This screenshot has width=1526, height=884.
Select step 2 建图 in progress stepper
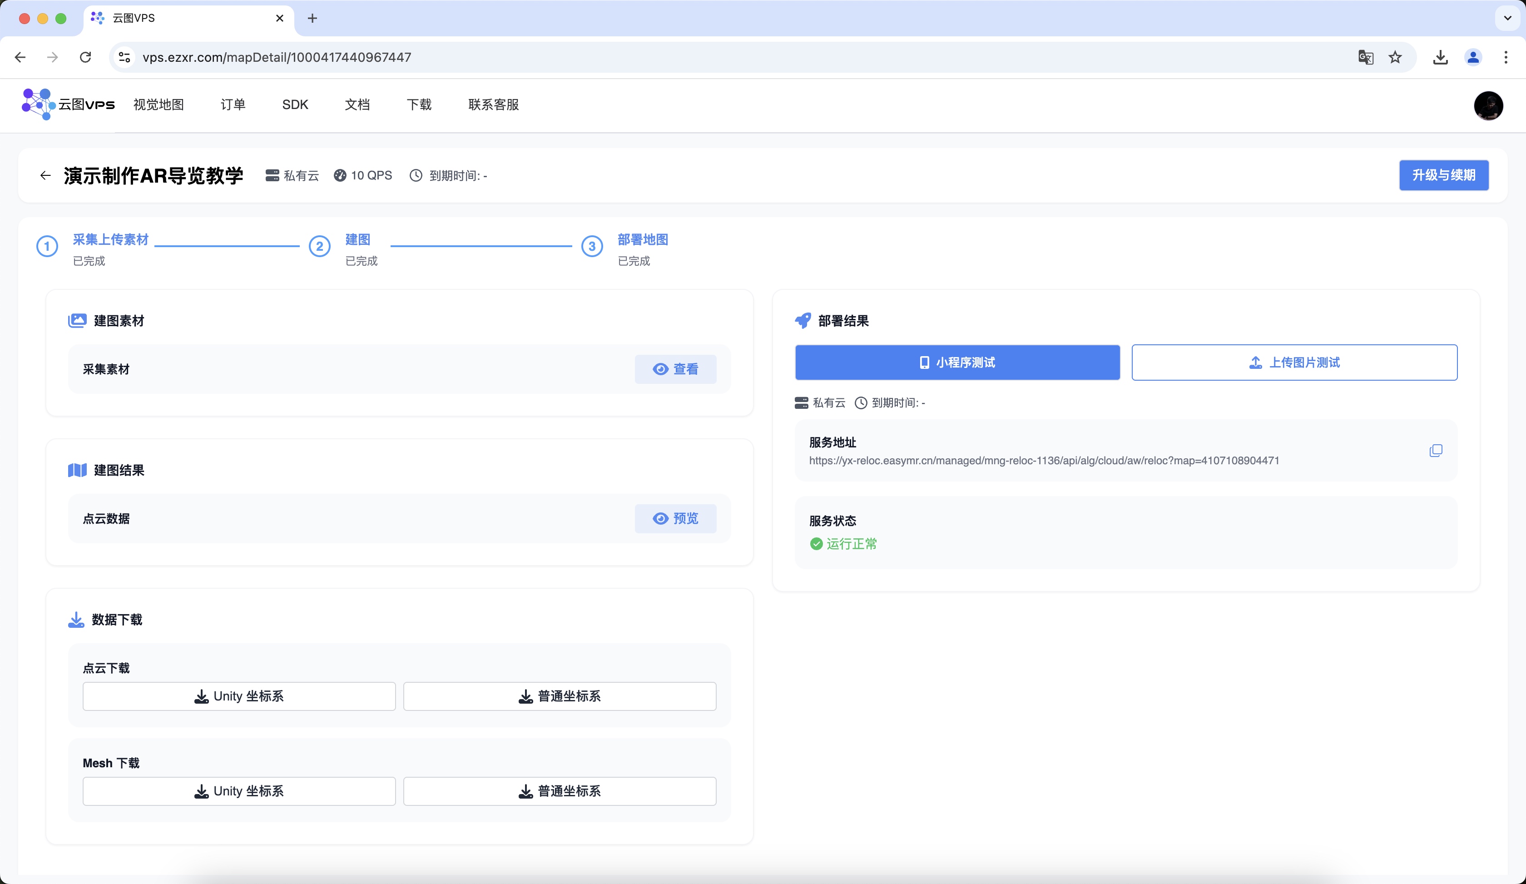click(x=357, y=240)
